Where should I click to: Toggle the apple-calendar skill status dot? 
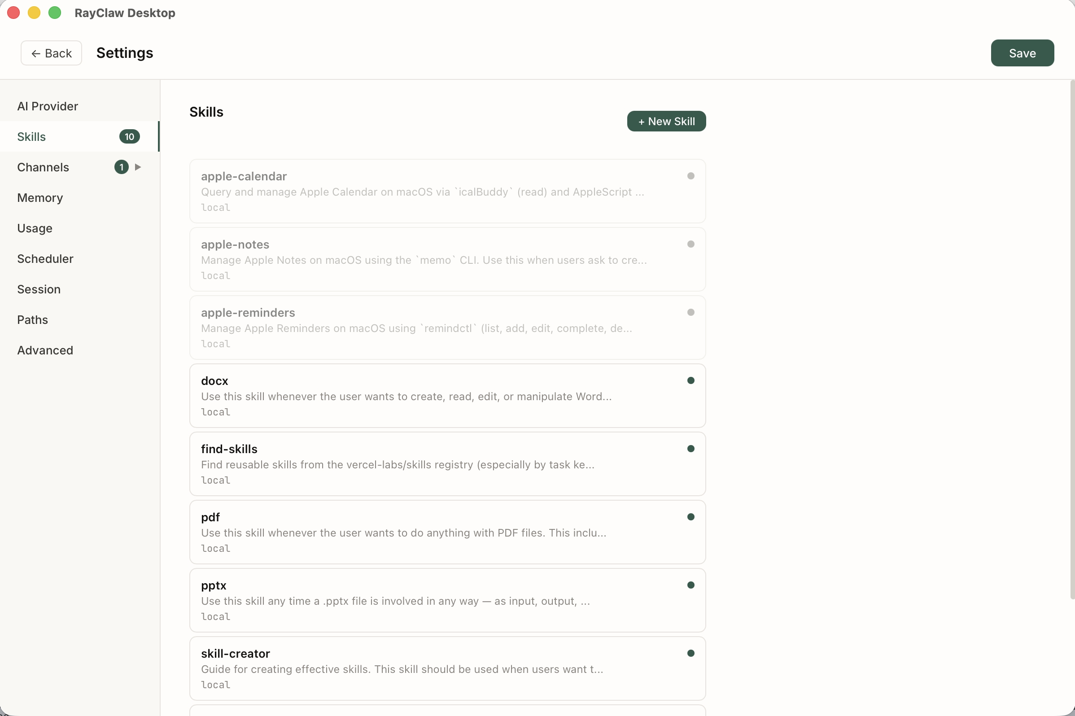[x=690, y=176]
